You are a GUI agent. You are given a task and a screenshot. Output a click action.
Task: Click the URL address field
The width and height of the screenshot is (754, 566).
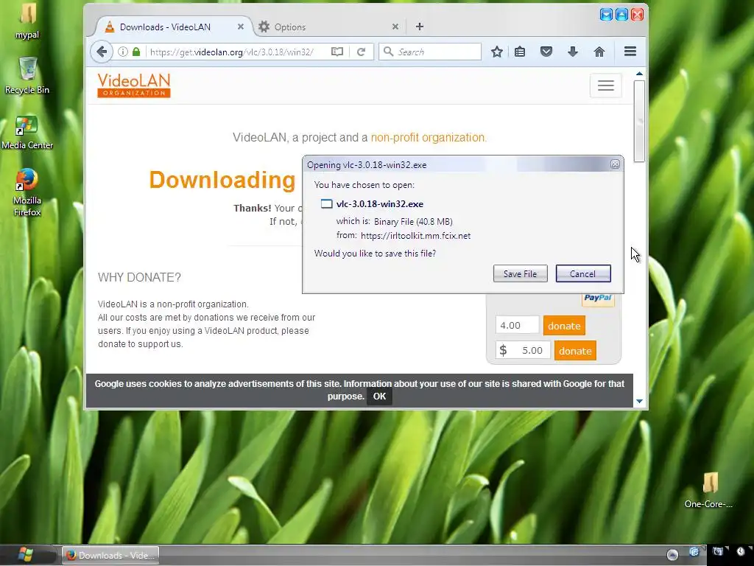[x=232, y=52]
